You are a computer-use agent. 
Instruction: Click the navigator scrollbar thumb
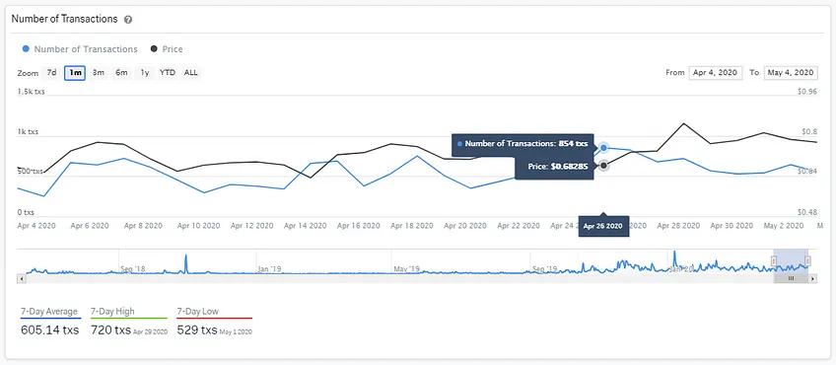(x=791, y=278)
